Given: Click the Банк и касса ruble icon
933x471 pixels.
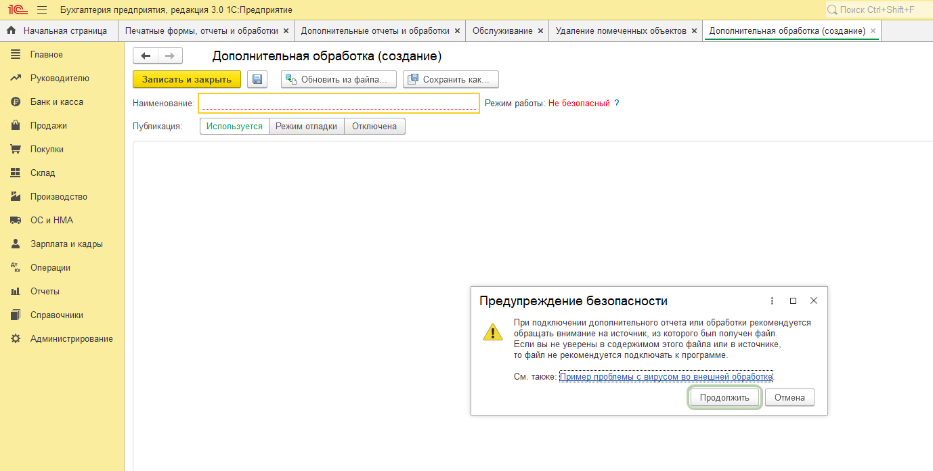Looking at the screenshot, I should pos(16,102).
